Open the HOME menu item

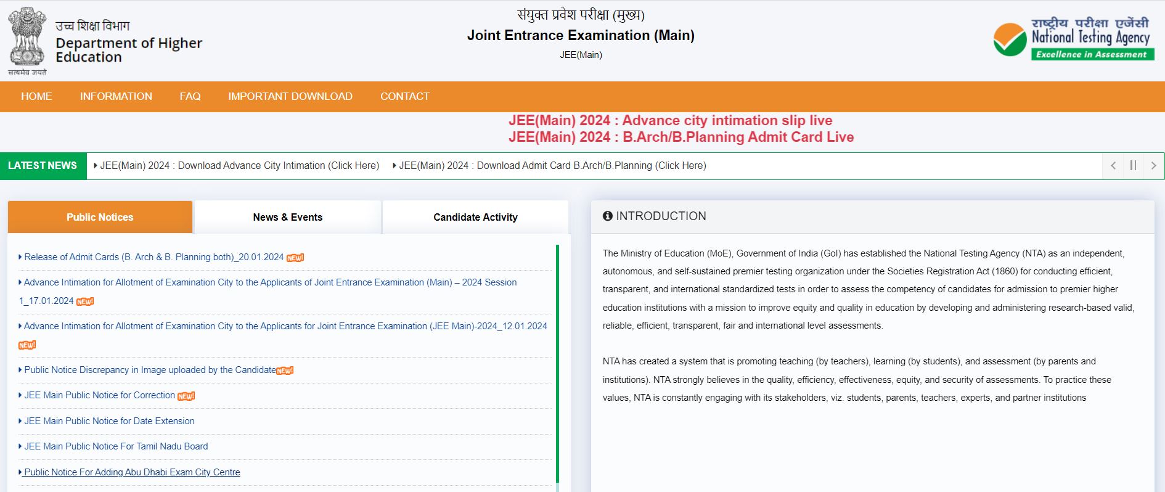pos(36,96)
